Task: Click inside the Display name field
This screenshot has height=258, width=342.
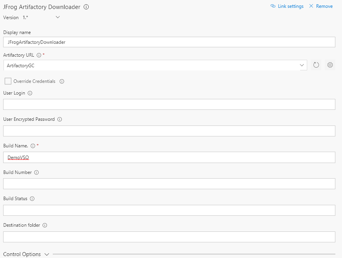Action: click(x=169, y=42)
